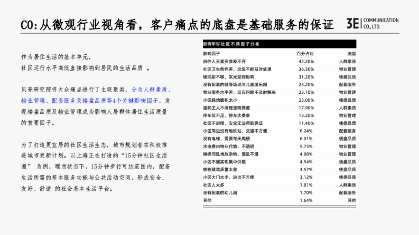
Task: Click the table header 新青年对社区不满因子分布
Action: [231, 44]
